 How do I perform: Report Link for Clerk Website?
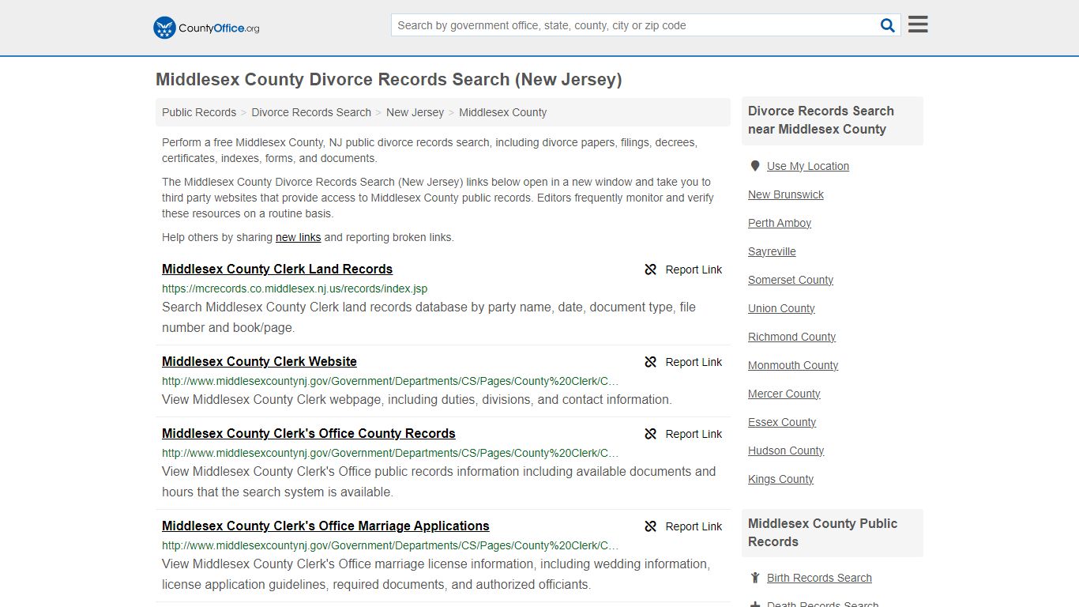tap(694, 362)
